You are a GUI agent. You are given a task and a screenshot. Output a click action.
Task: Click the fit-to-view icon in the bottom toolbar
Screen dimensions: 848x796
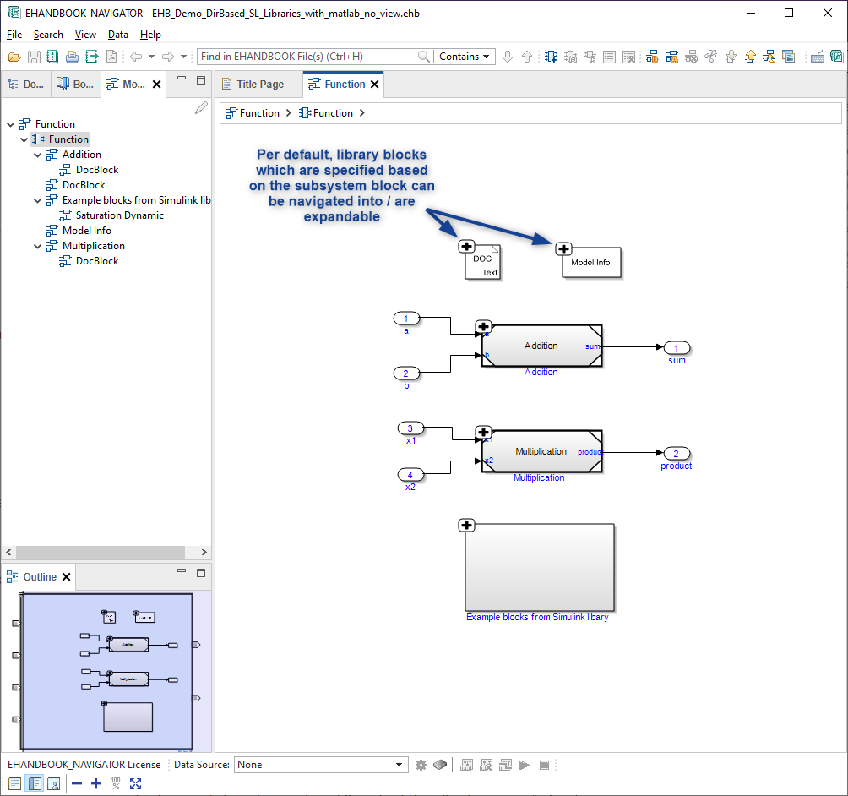[136, 783]
